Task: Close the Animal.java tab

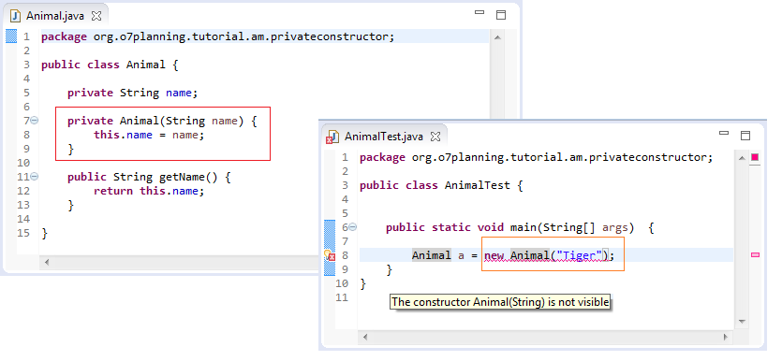Action: tap(96, 16)
